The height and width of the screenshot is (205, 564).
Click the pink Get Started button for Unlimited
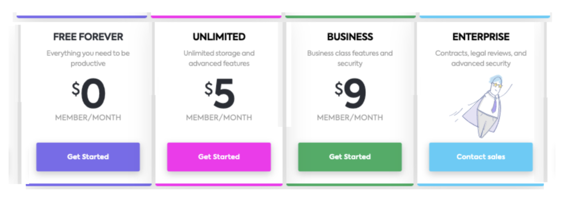pos(219,157)
